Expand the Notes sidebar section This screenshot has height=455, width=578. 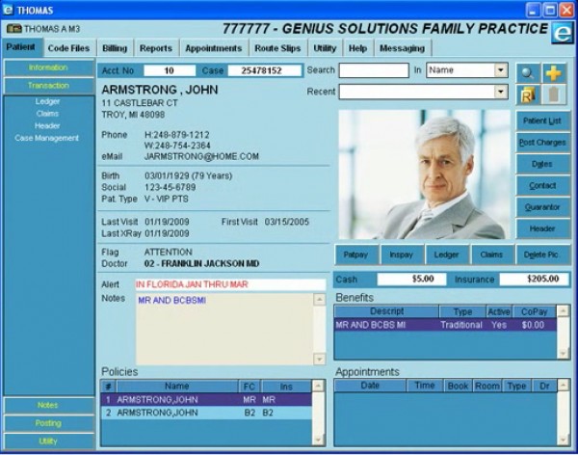coord(48,405)
